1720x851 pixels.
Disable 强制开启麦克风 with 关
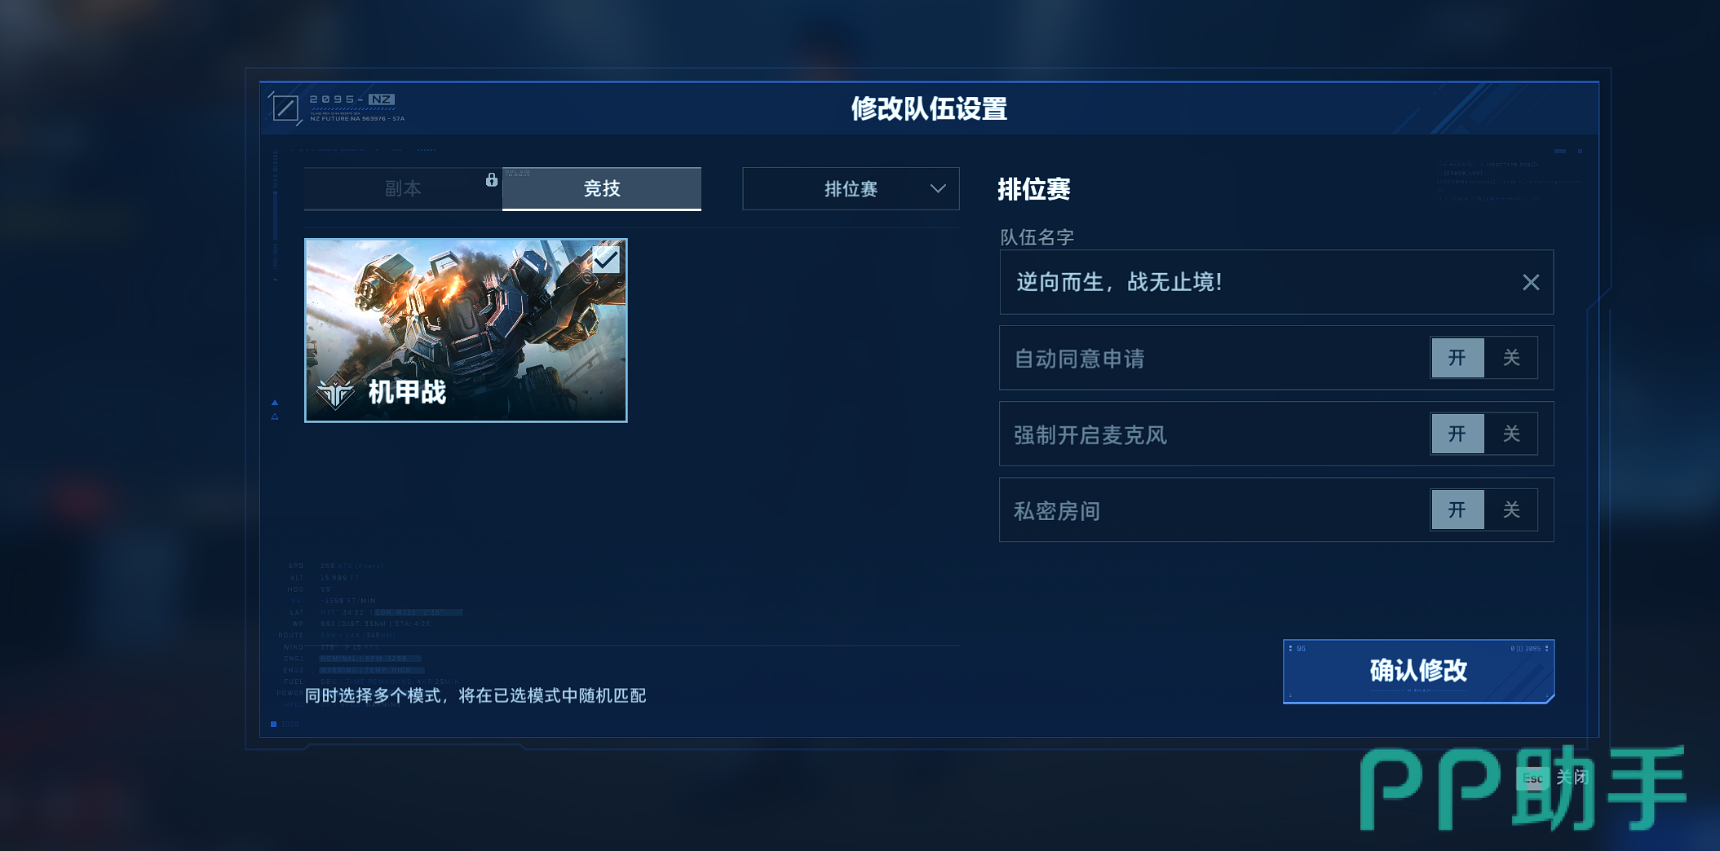(1511, 434)
